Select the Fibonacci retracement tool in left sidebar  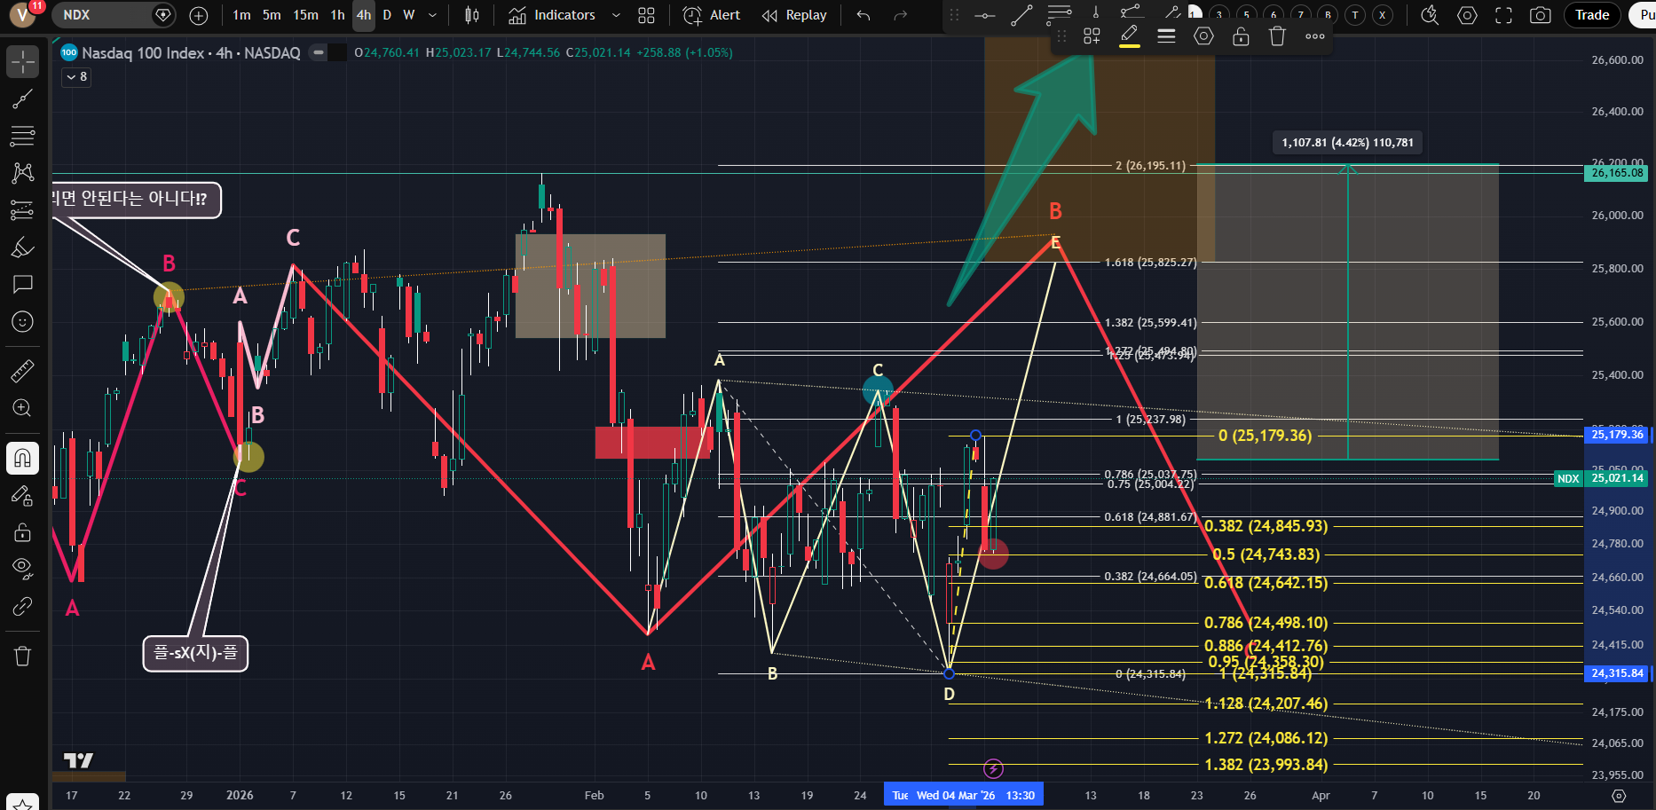point(22,136)
